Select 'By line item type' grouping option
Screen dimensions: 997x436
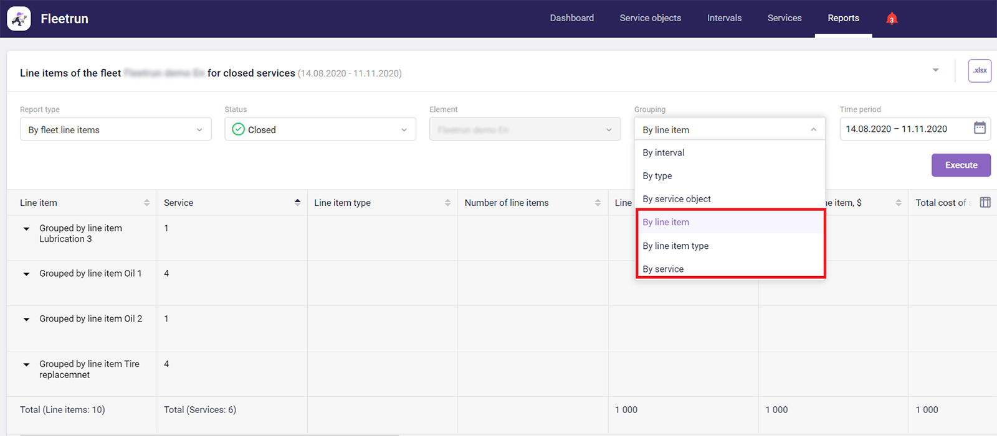coord(675,246)
